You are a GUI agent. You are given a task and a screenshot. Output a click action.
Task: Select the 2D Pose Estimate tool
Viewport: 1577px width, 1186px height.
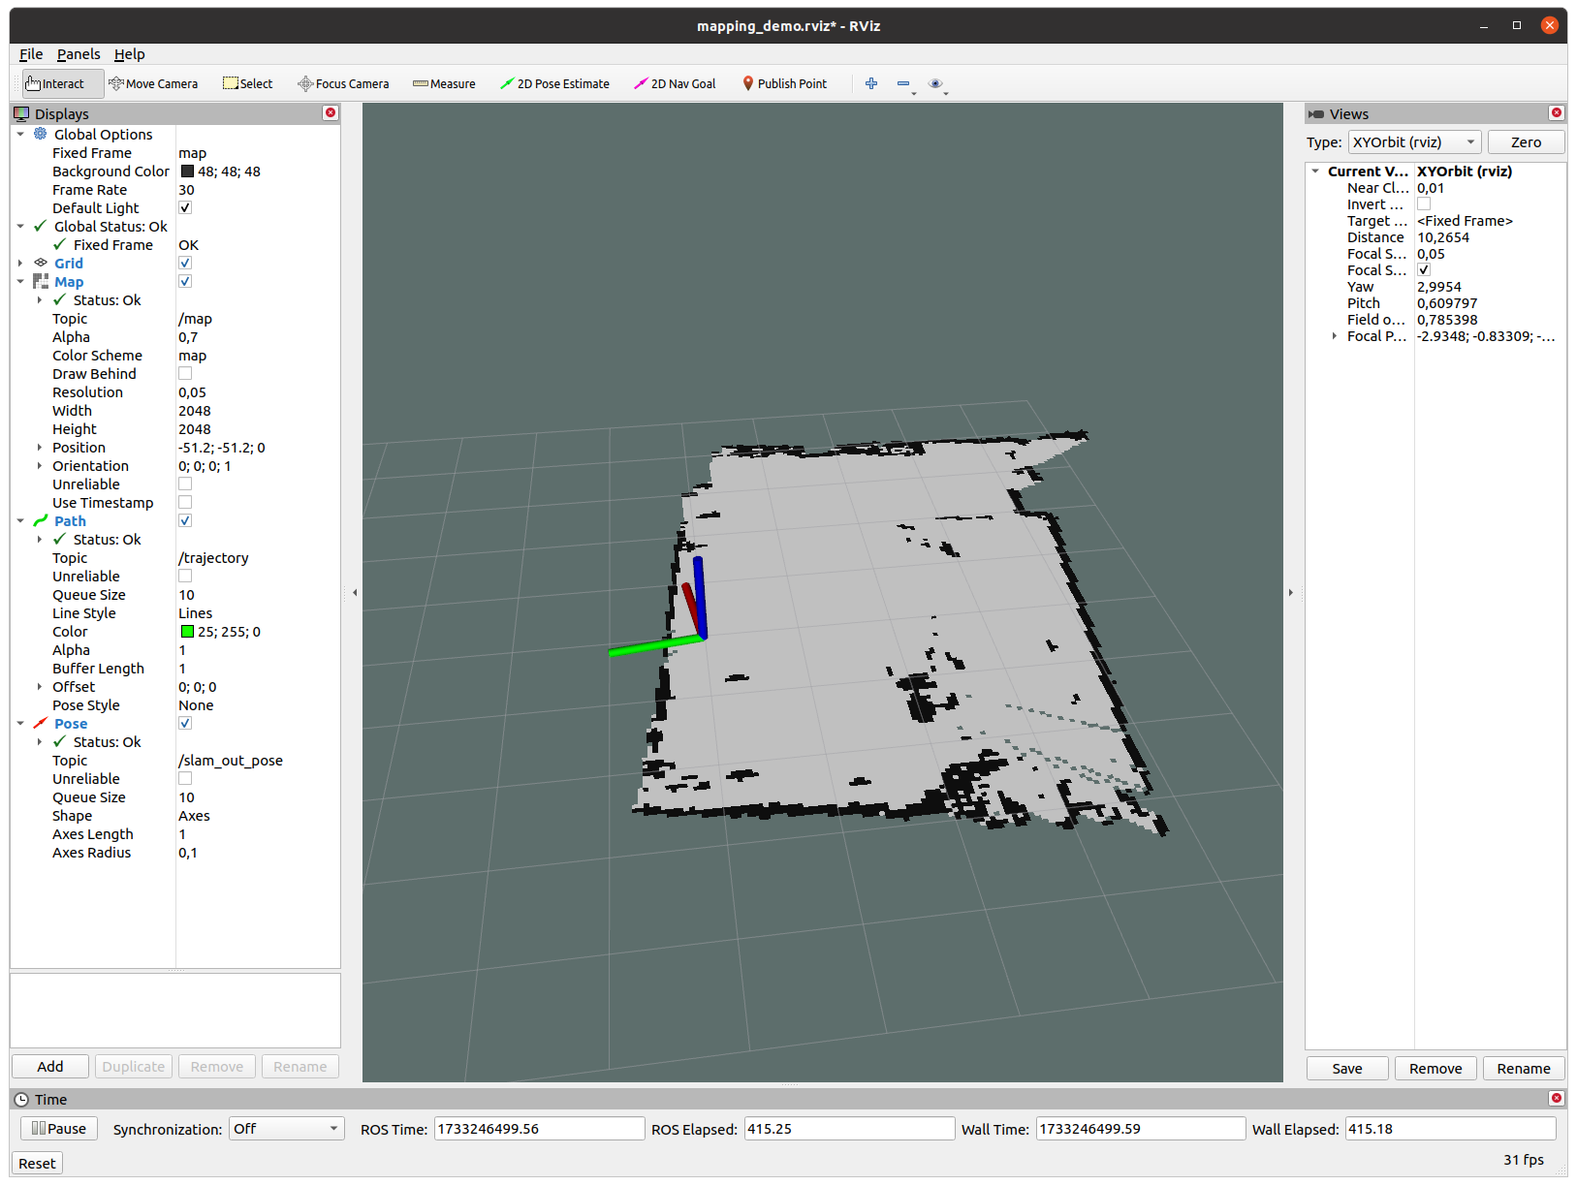[x=554, y=84]
